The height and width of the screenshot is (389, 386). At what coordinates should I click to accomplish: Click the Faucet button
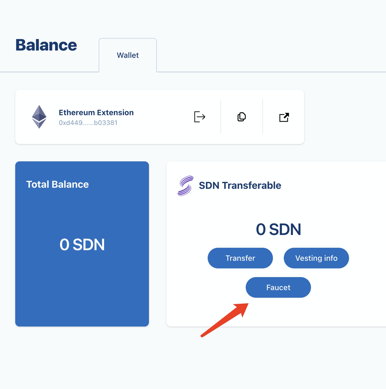click(x=278, y=287)
